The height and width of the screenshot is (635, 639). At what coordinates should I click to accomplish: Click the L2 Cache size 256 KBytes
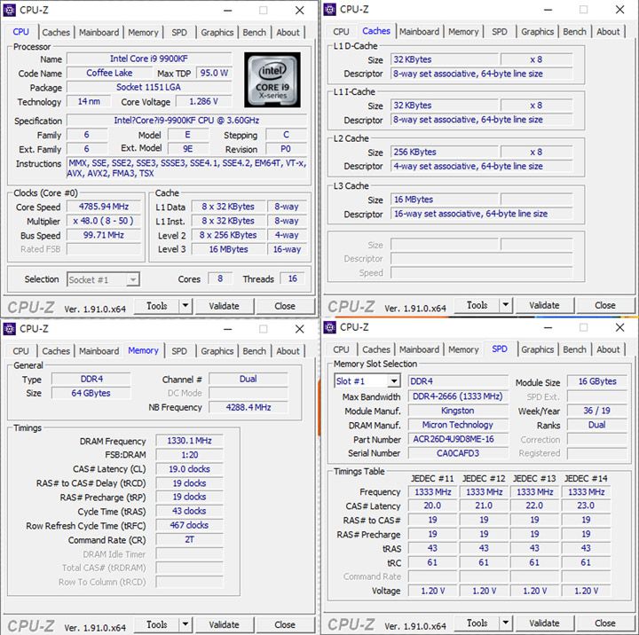(445, 152)
